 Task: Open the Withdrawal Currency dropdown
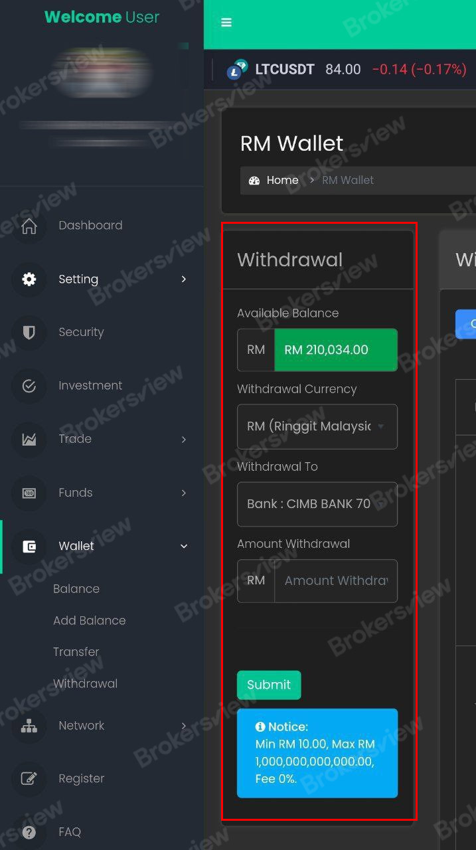(x=317, y=426)
